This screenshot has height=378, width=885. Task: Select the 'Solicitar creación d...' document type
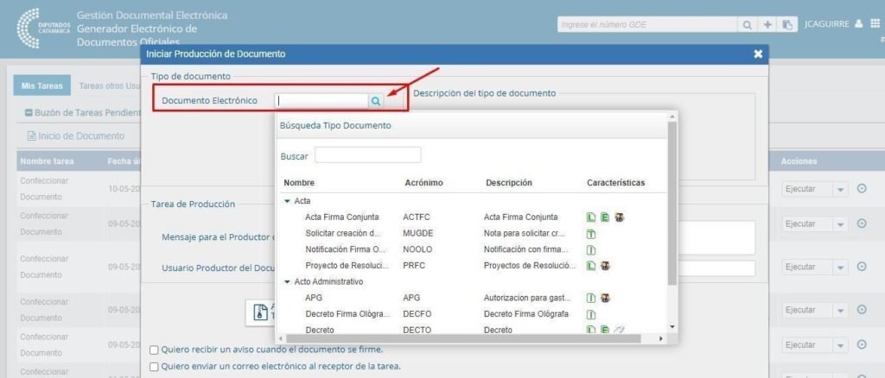click(x=343, y=233)
